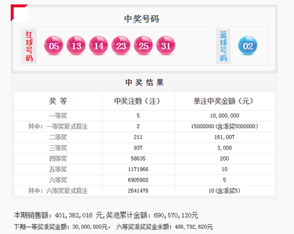Click the red ball numbered 25
This screenshot has width=294, height=234.
tap(143, 45)
